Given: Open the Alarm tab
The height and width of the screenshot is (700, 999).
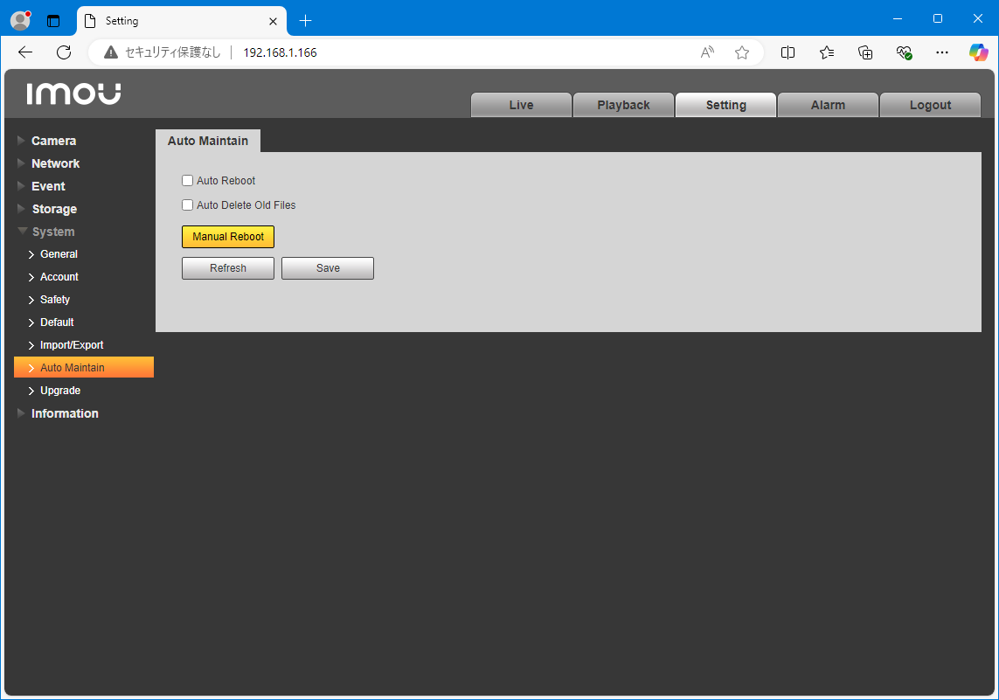Looking at the screenshot, I should click(x=828, y=105).
